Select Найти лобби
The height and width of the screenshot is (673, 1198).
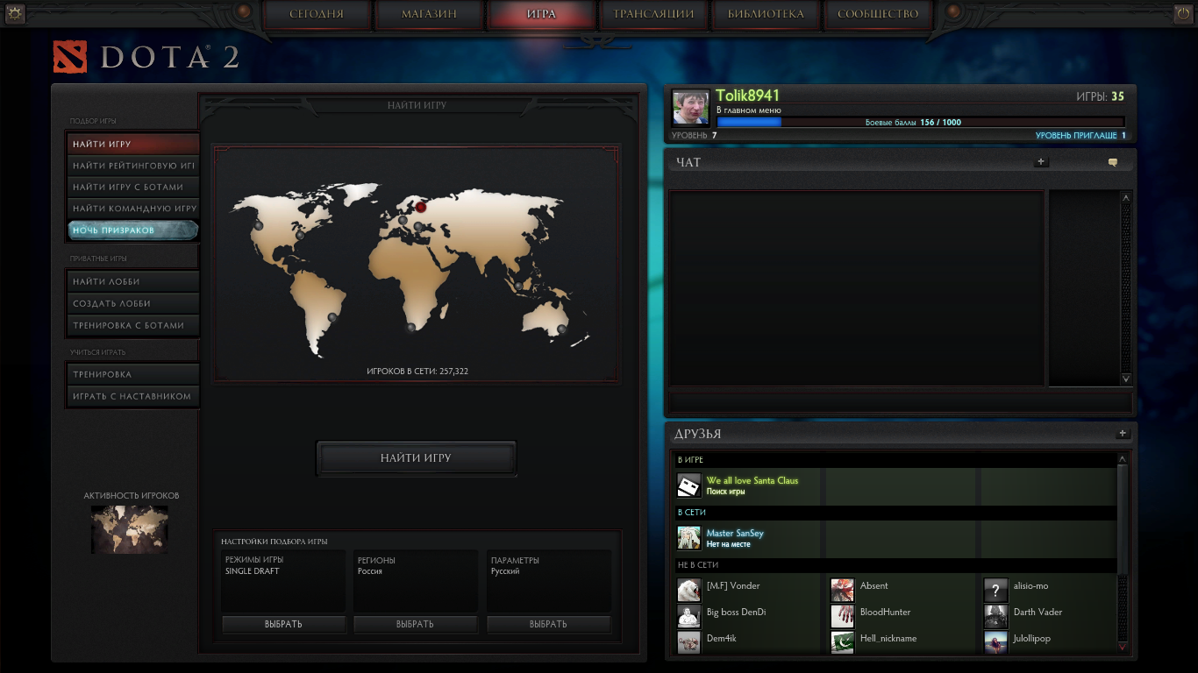(x=133, y=281)
